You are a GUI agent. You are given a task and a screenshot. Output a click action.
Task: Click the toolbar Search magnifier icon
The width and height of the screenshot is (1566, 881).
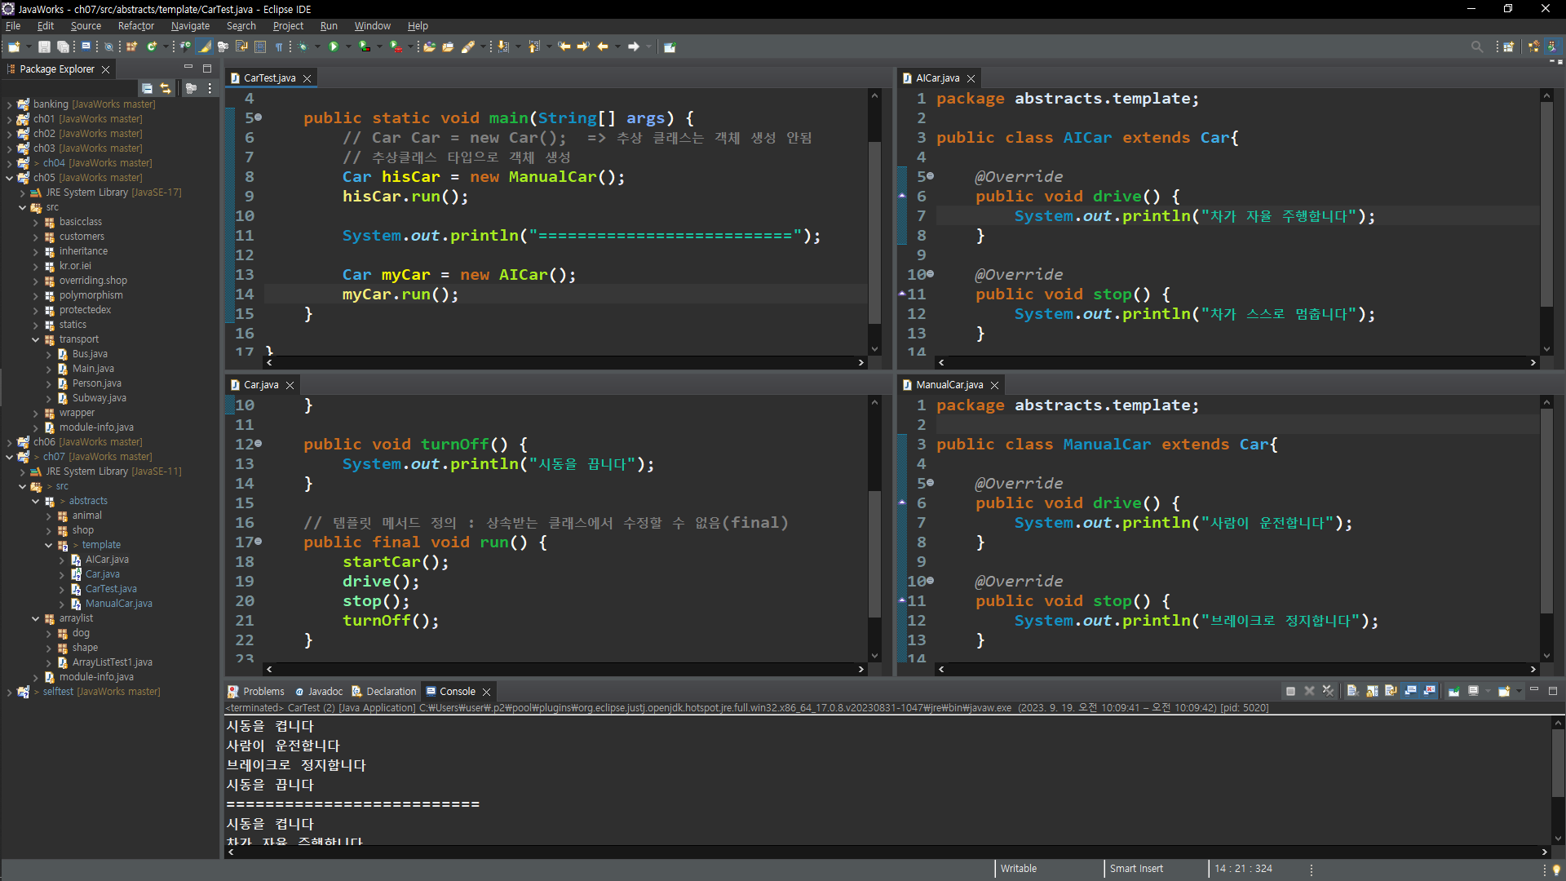1476,46
